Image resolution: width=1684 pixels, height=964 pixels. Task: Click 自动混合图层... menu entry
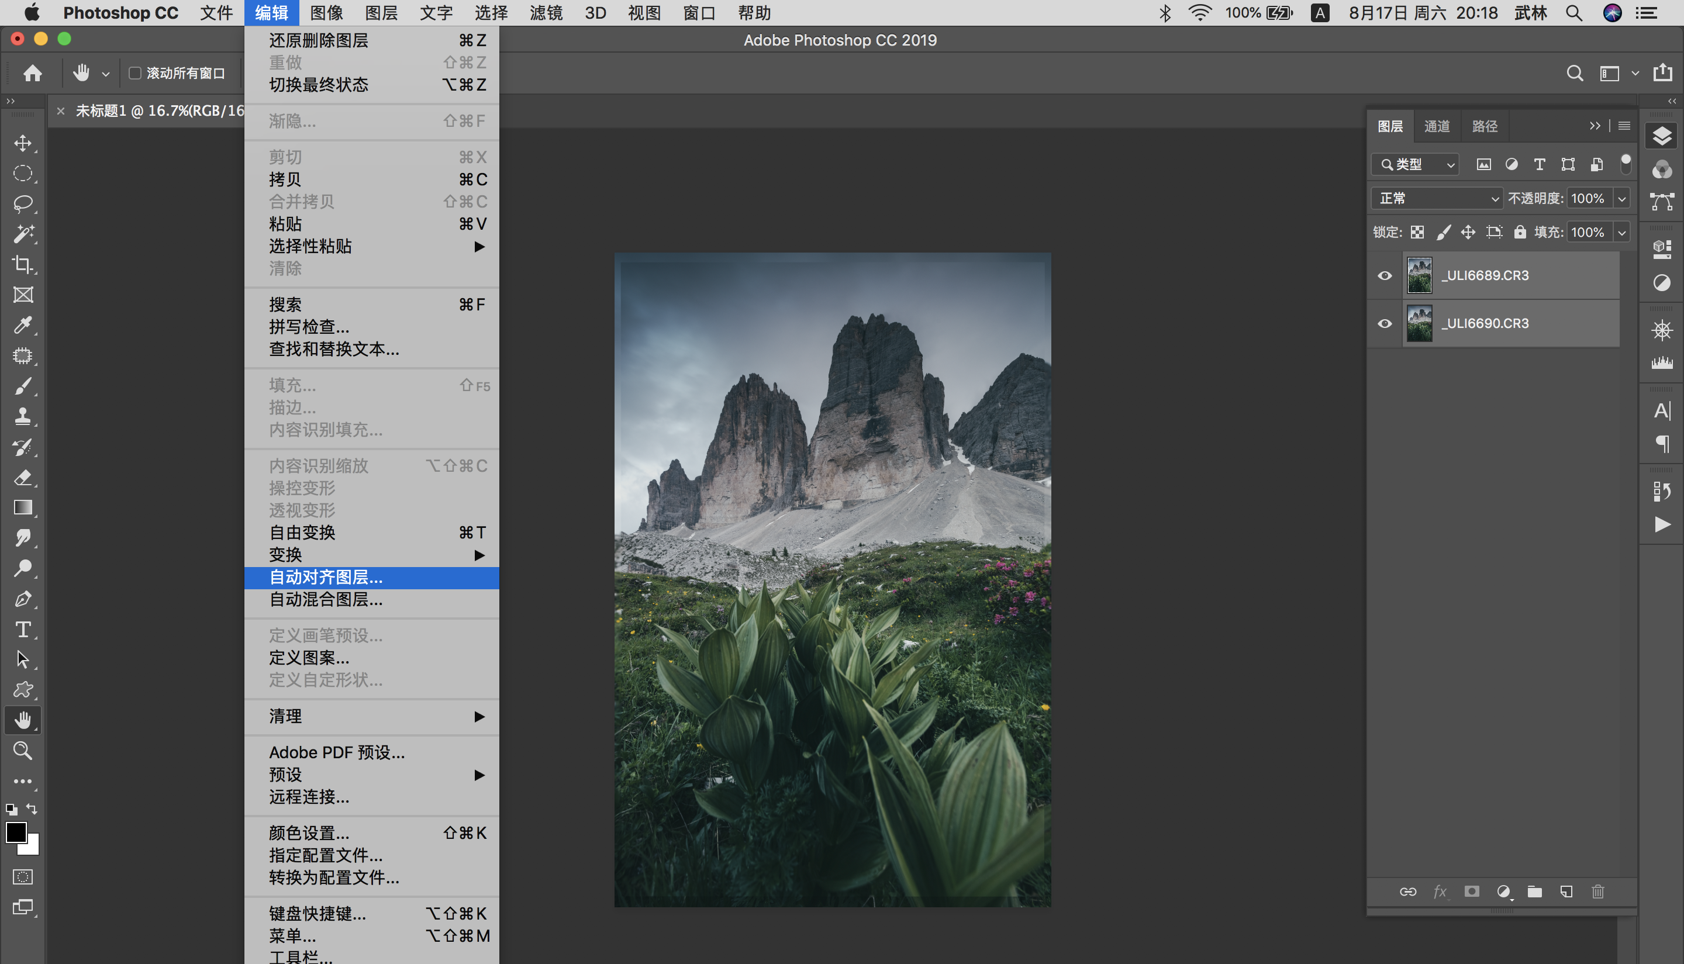tap(326, 599)
